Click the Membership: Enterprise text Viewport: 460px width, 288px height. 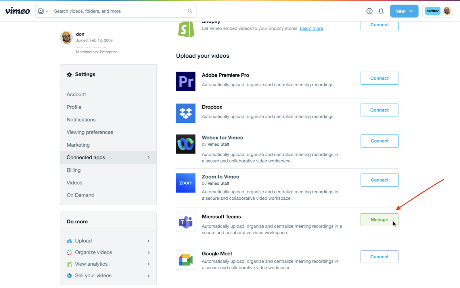coord(97,52)
